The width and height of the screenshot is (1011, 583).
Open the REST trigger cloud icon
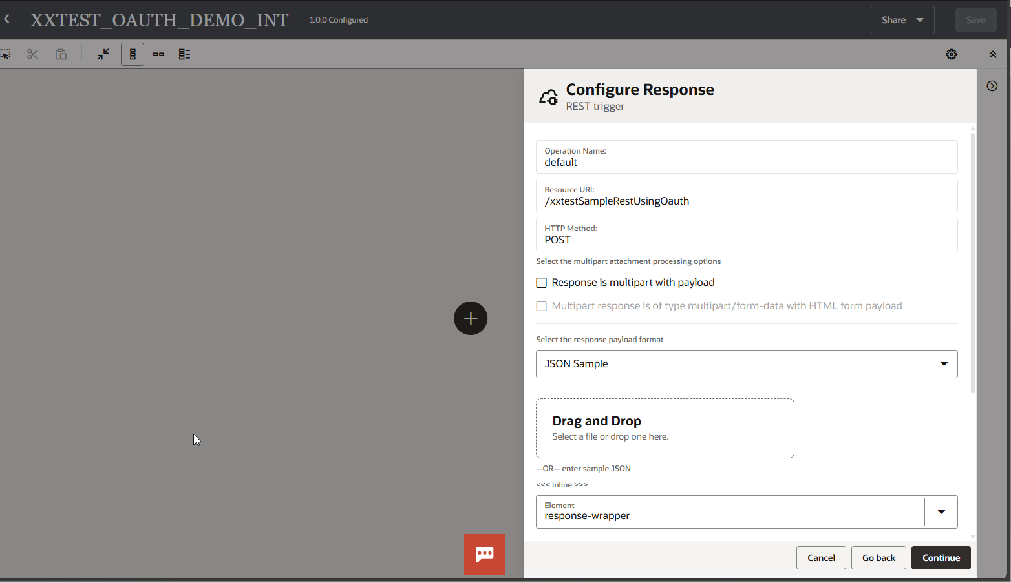[548, 96]
